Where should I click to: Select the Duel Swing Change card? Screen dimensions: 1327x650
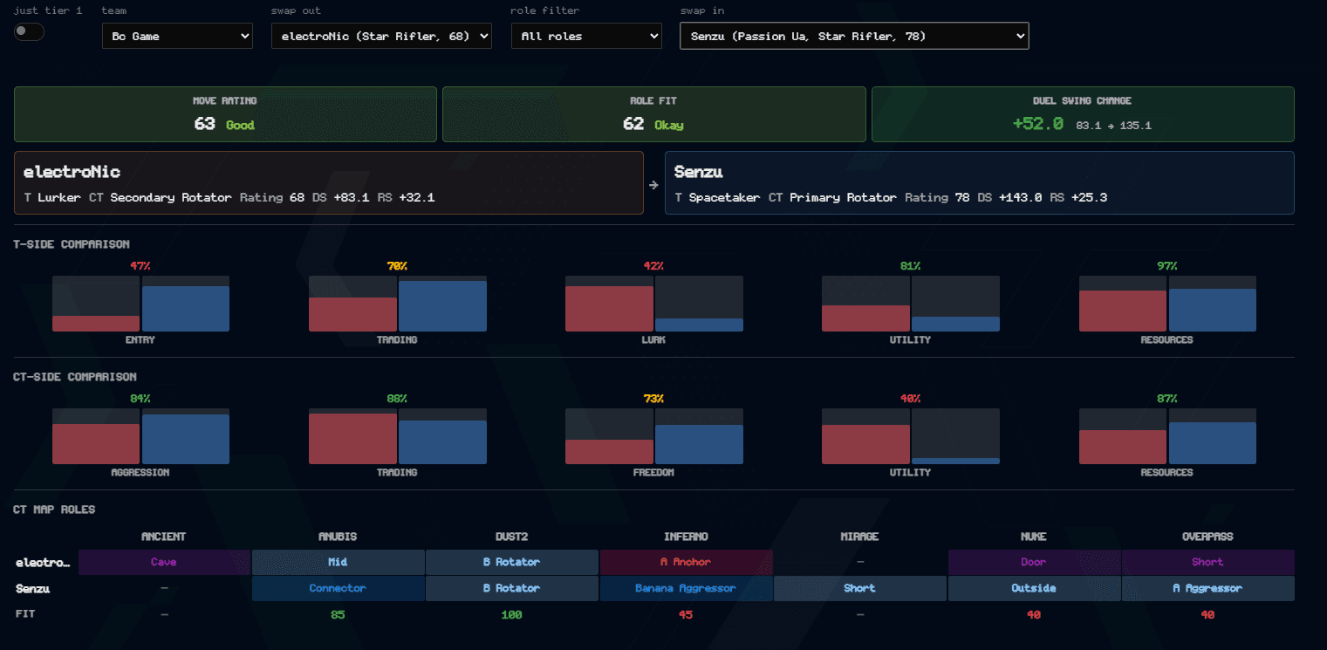coord(1083,114)
